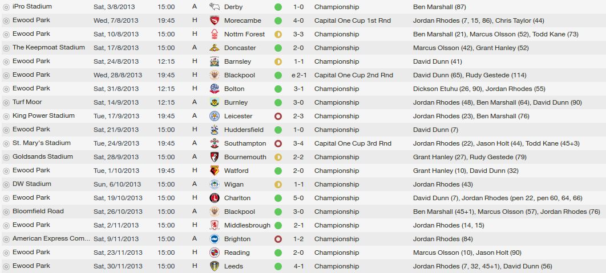The width and height of the screenshot is (606, 273).
Task: Open the King Power Stadium link
Action: pyautogui.click(x=43, y=115)
